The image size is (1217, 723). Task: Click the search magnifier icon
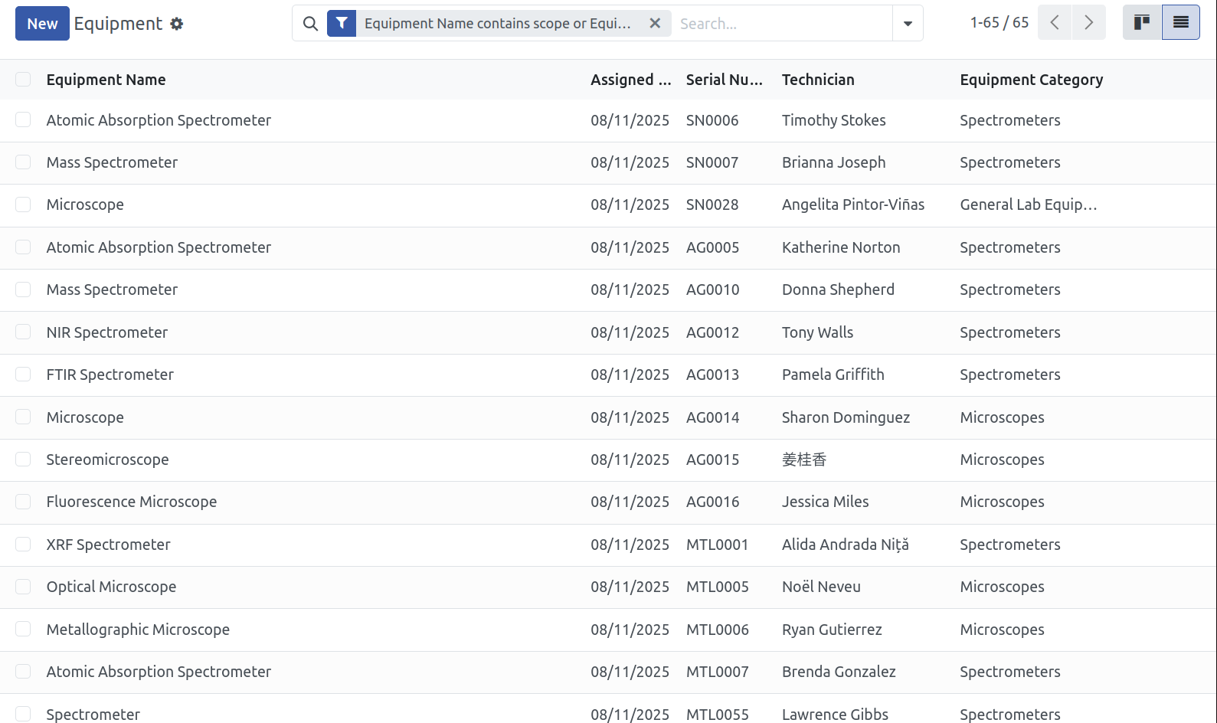pyautogui.click(x=310, y=24)
